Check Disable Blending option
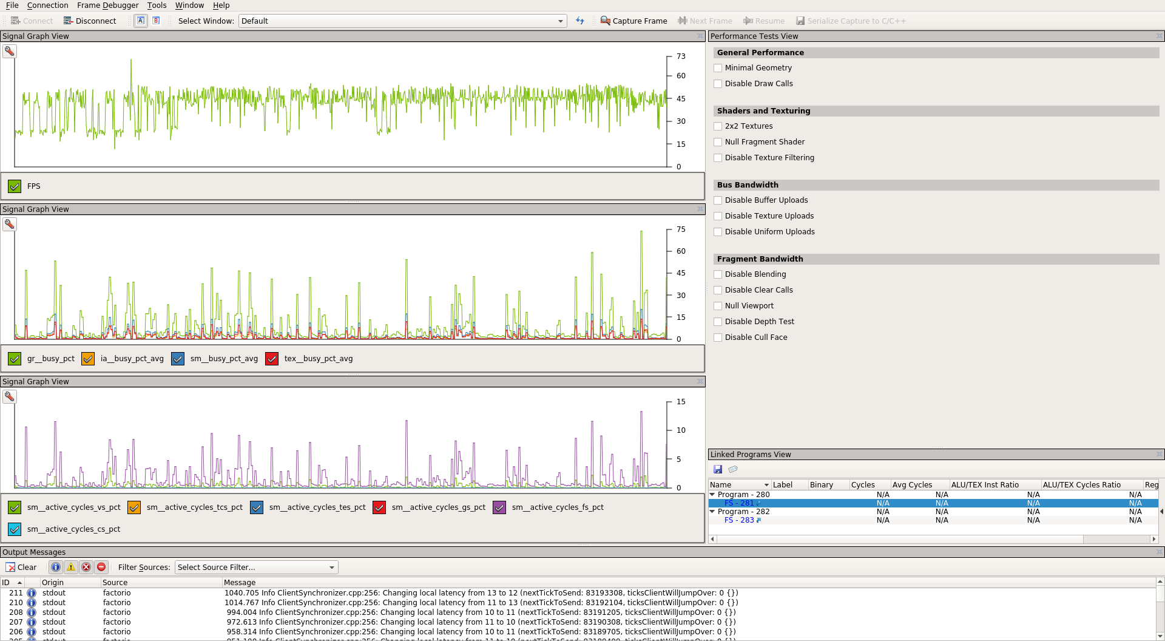This screenshot has width=1165, height=641. pyautogui.click(x=718, y=274)
